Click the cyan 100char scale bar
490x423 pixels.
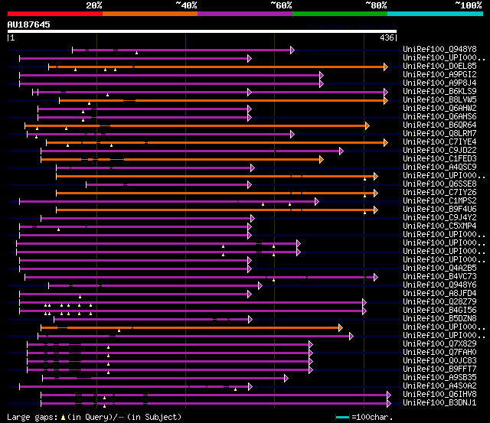point(342,417)
